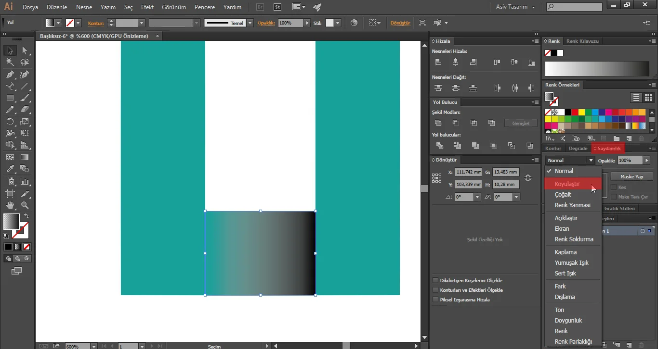Align objects to bottom edges in Hizala
This screenshot has height=349, width=658.
[x=531, y=62]
